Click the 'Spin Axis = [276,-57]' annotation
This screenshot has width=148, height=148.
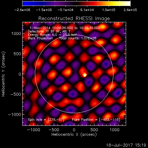tap(46, 120)
